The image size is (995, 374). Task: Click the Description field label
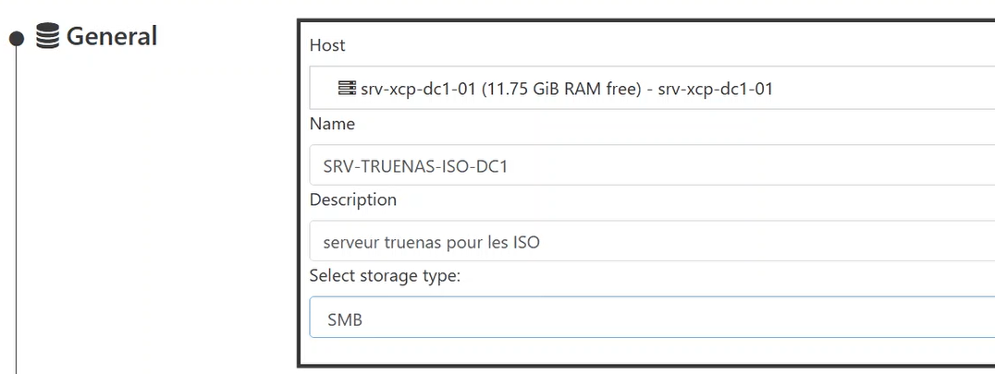click(x=352, y=199)
